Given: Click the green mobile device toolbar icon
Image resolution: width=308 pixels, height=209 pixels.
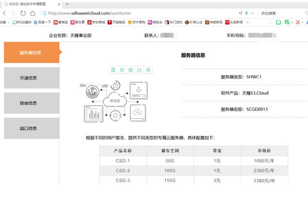Looking at the screenshot, I should click(x=113, y=70).
